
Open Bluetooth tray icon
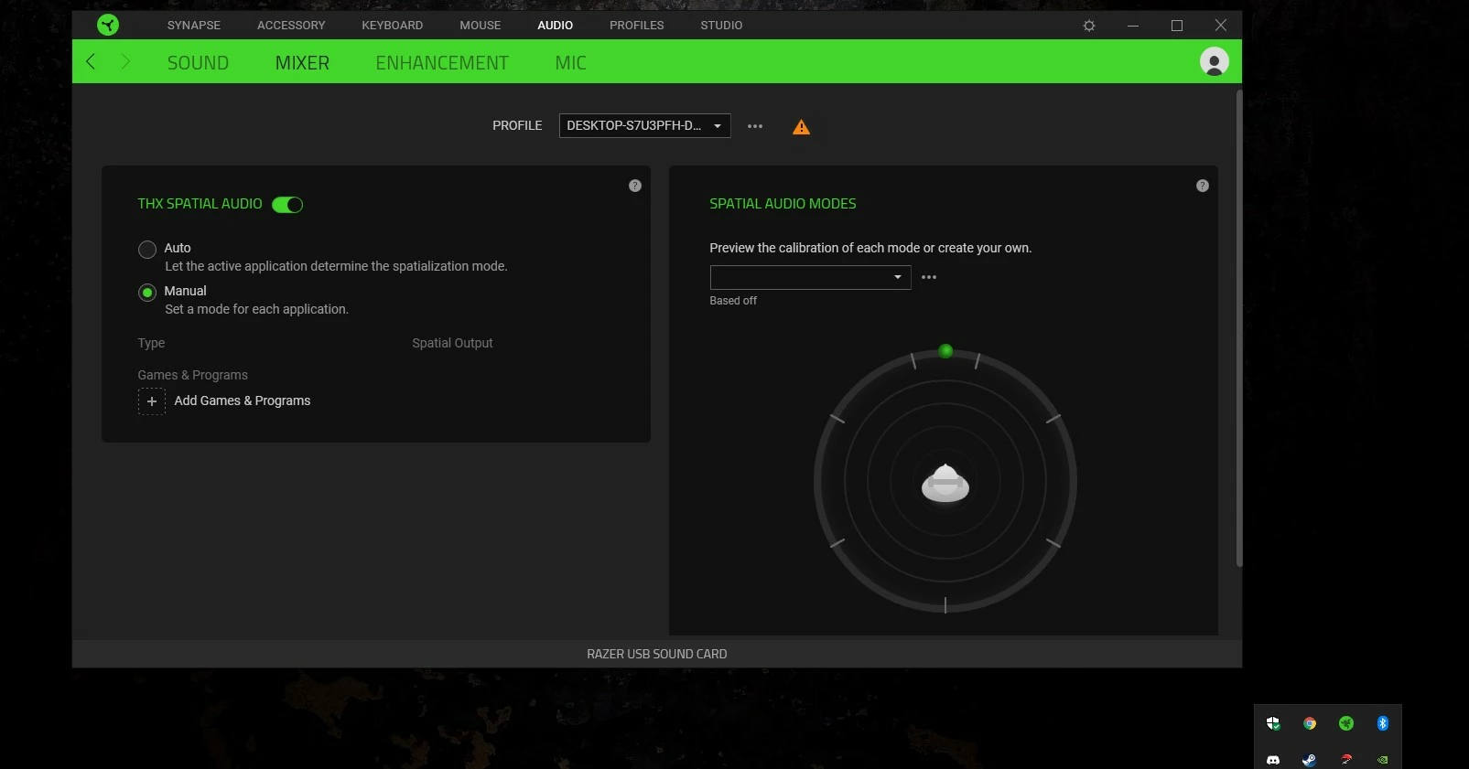[1383, 723]
